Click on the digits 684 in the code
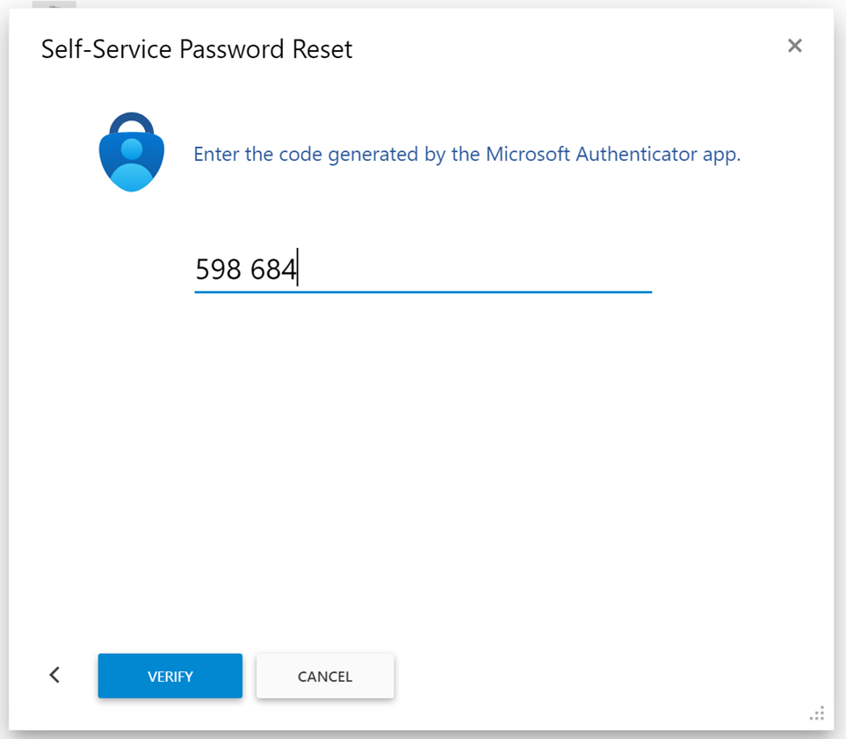 tap(273, 269)
